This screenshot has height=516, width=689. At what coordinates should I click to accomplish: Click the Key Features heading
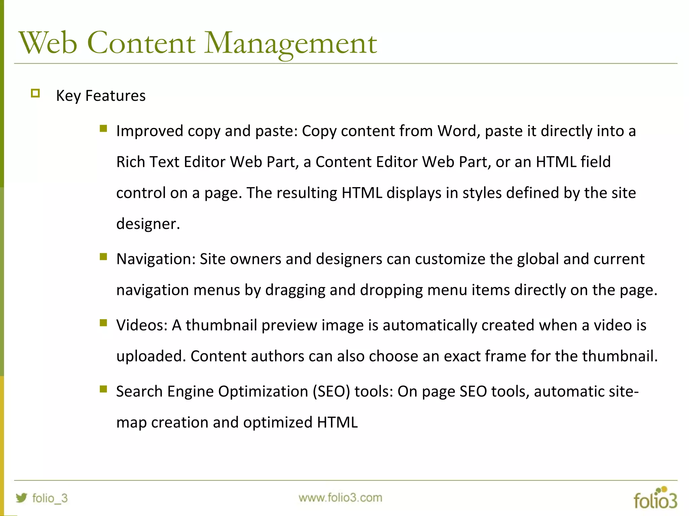tap(101, 96)
